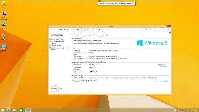Launch Internet Explorer from the taskbar
Image resolution: width=199 pixels, height=112 pixels.
click(x=8, y=110)
